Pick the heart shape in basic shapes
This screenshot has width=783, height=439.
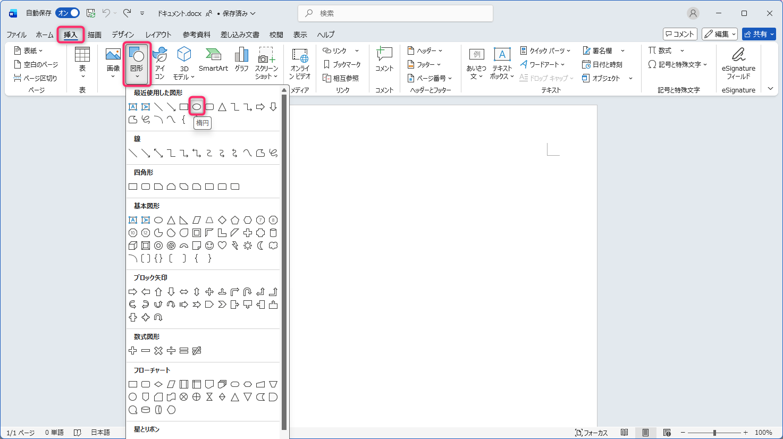(222, 246)
